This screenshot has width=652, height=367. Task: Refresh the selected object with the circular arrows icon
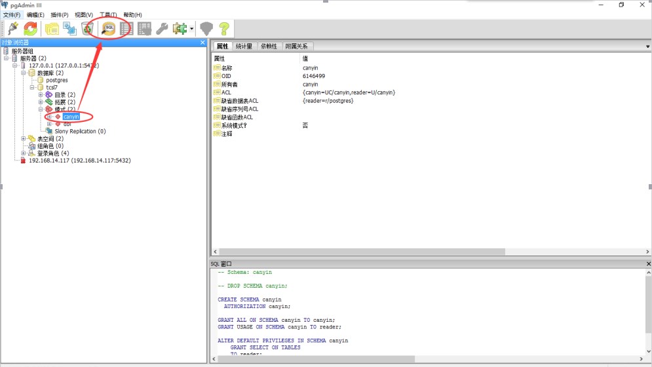click(x=30, y=28)
